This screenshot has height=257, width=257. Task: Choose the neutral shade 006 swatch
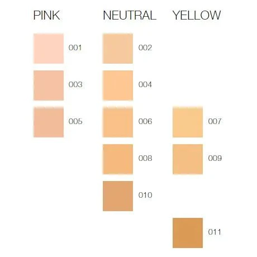[118, 122]
